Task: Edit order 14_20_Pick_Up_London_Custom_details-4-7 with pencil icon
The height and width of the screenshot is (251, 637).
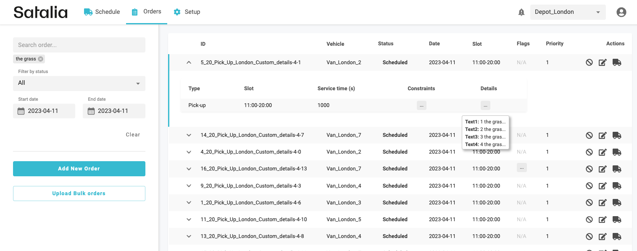Action: pos(603,135)
